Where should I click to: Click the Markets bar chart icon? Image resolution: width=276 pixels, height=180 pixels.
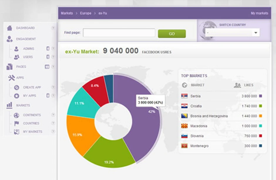click(9, 105)
